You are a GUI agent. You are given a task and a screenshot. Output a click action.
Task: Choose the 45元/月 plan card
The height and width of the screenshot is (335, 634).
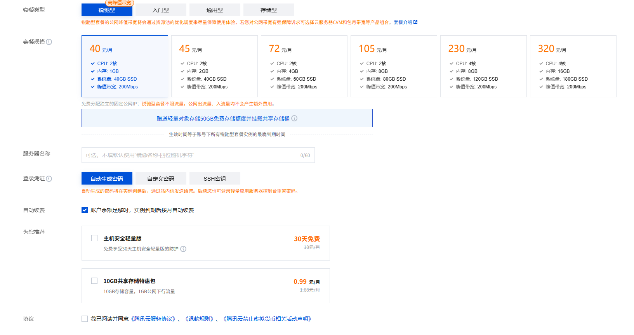point(214,66)
